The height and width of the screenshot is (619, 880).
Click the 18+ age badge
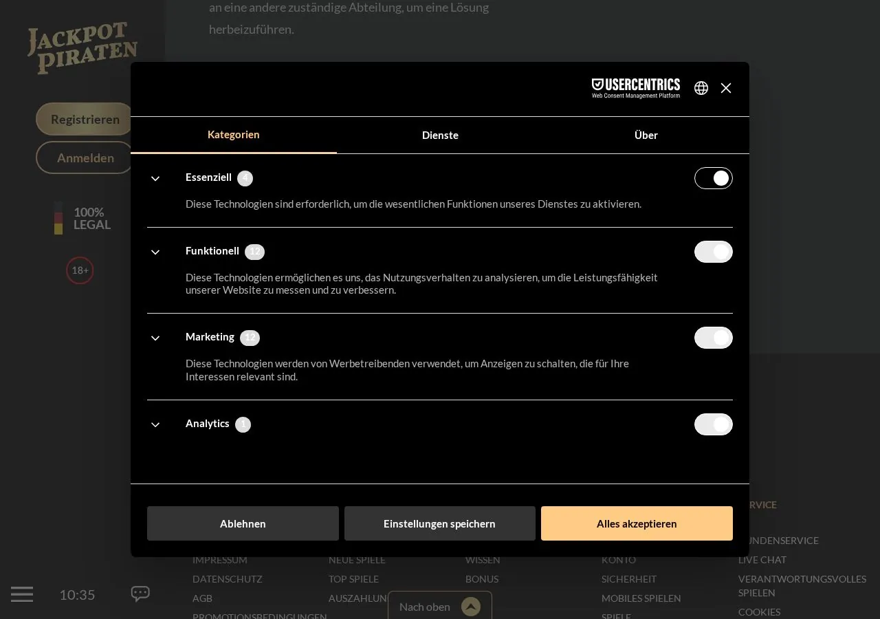[x=80, y=270]
